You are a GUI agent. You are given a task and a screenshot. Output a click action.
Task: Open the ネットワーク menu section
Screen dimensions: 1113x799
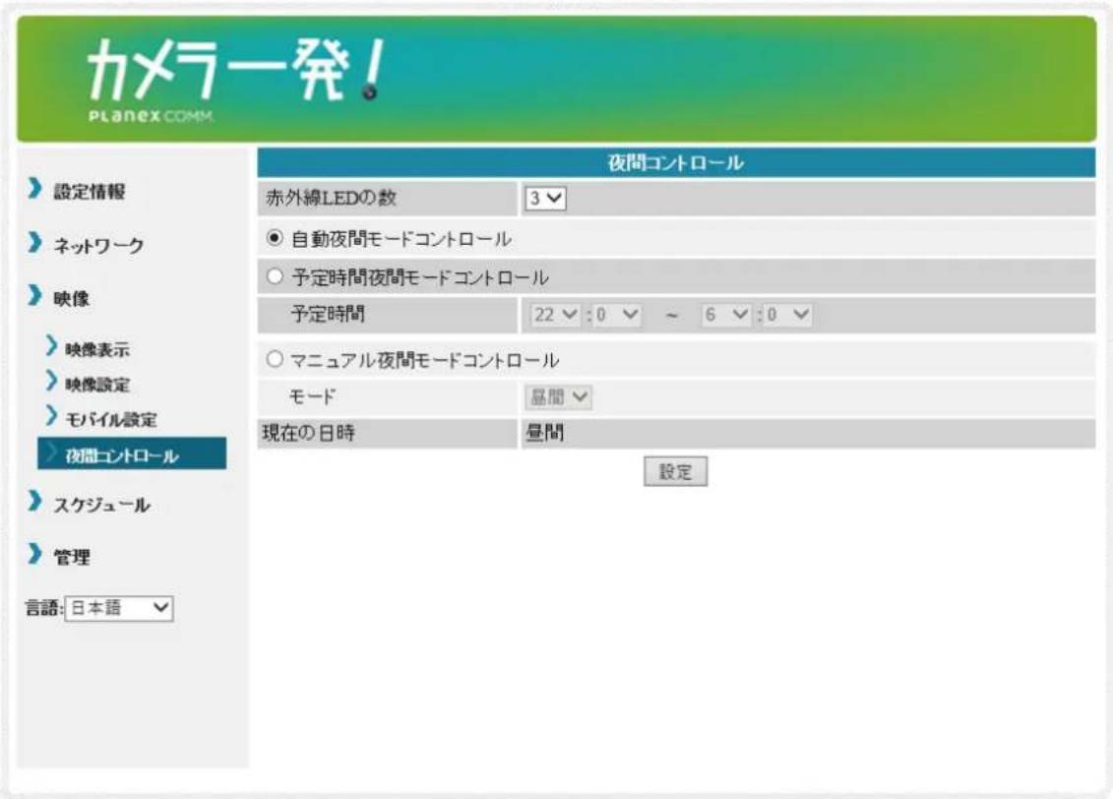pyautogui.click(x=98, y=246)
